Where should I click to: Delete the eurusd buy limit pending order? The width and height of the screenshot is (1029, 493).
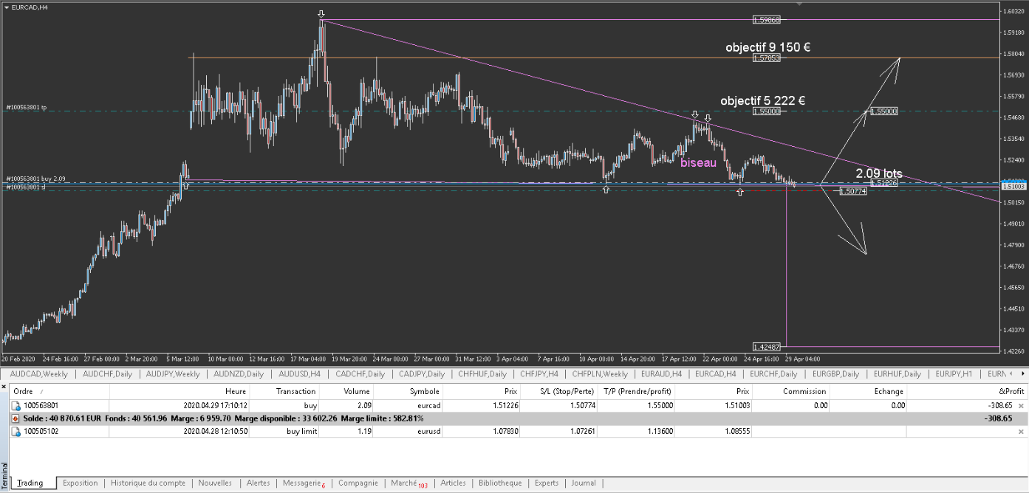pos(1021,431)
